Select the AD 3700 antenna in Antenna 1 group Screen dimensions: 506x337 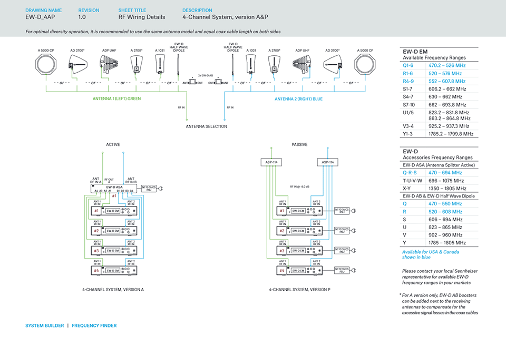(x=77, y=64)
